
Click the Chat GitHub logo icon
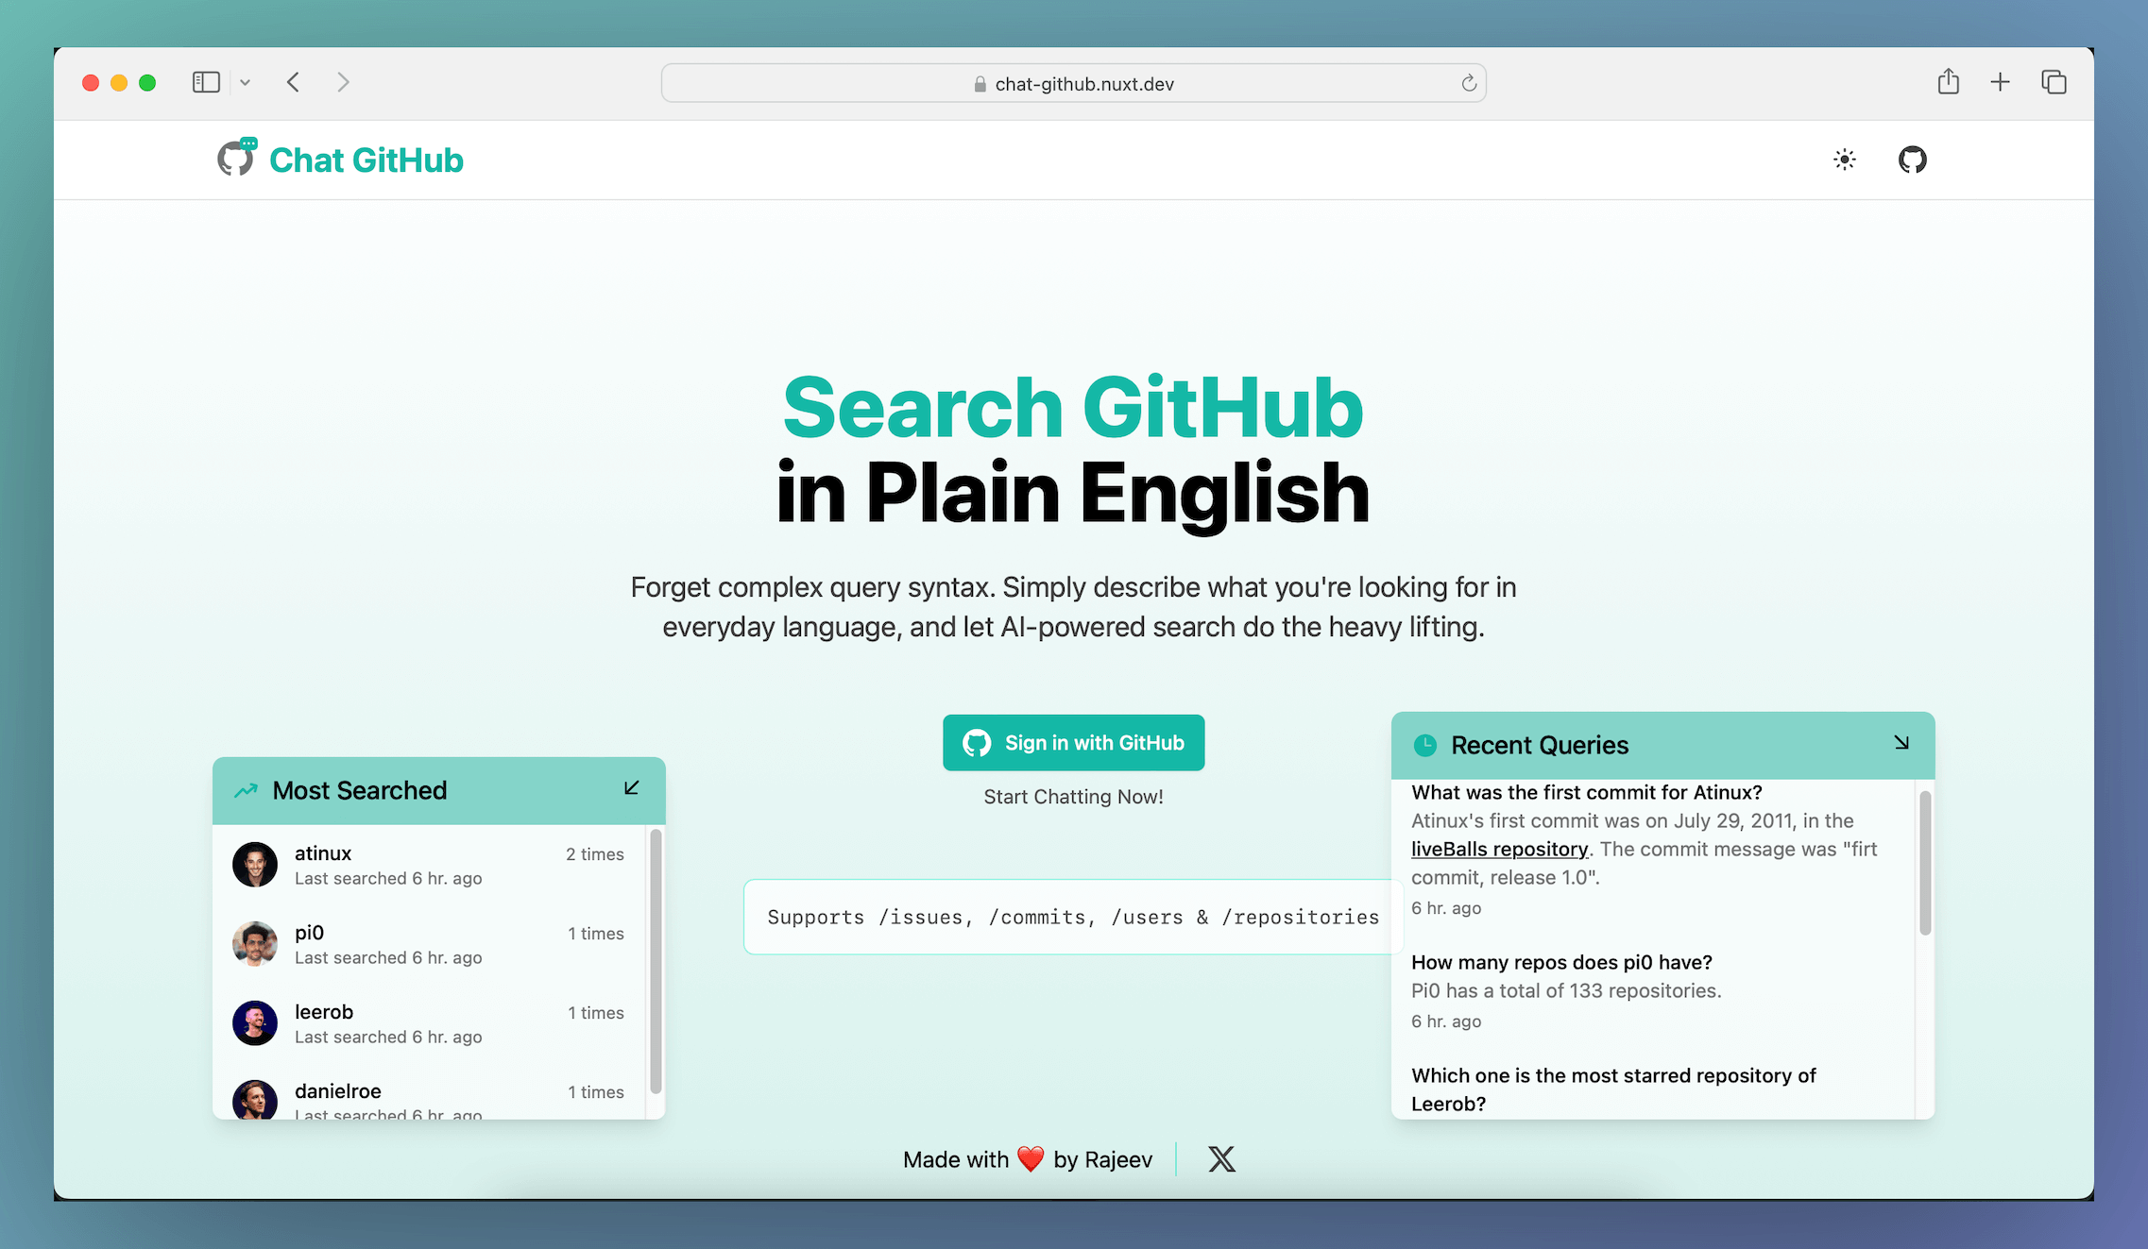(x=237, y=158)
